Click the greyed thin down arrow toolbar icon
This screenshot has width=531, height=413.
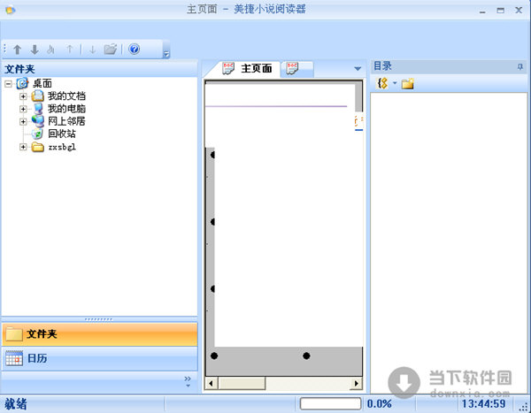point(92,50)
